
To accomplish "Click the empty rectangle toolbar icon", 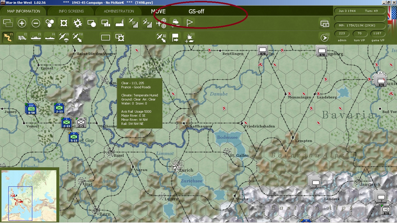I will [x=106, y=37].
